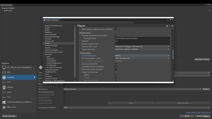Viewport: 212px width, 119px height.
Task: Open Learn about Unity Cloud Build link
Action: [x=198, y=112]
